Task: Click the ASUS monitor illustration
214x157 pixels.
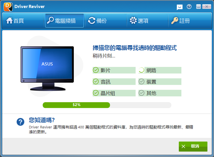Action: click(x=47, y=69)
